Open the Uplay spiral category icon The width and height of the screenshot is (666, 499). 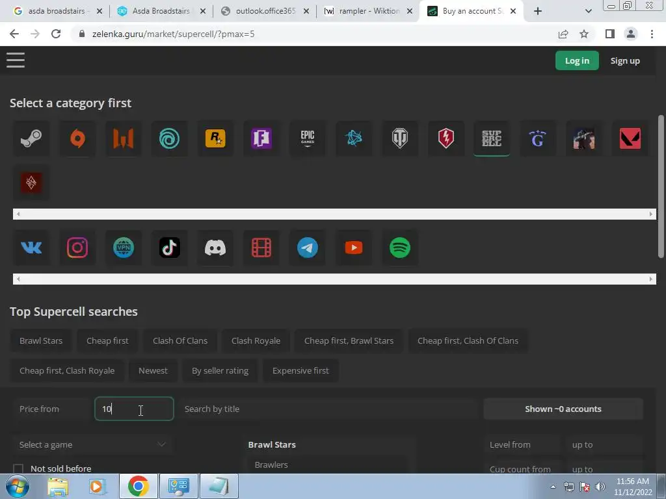point(170,138)
